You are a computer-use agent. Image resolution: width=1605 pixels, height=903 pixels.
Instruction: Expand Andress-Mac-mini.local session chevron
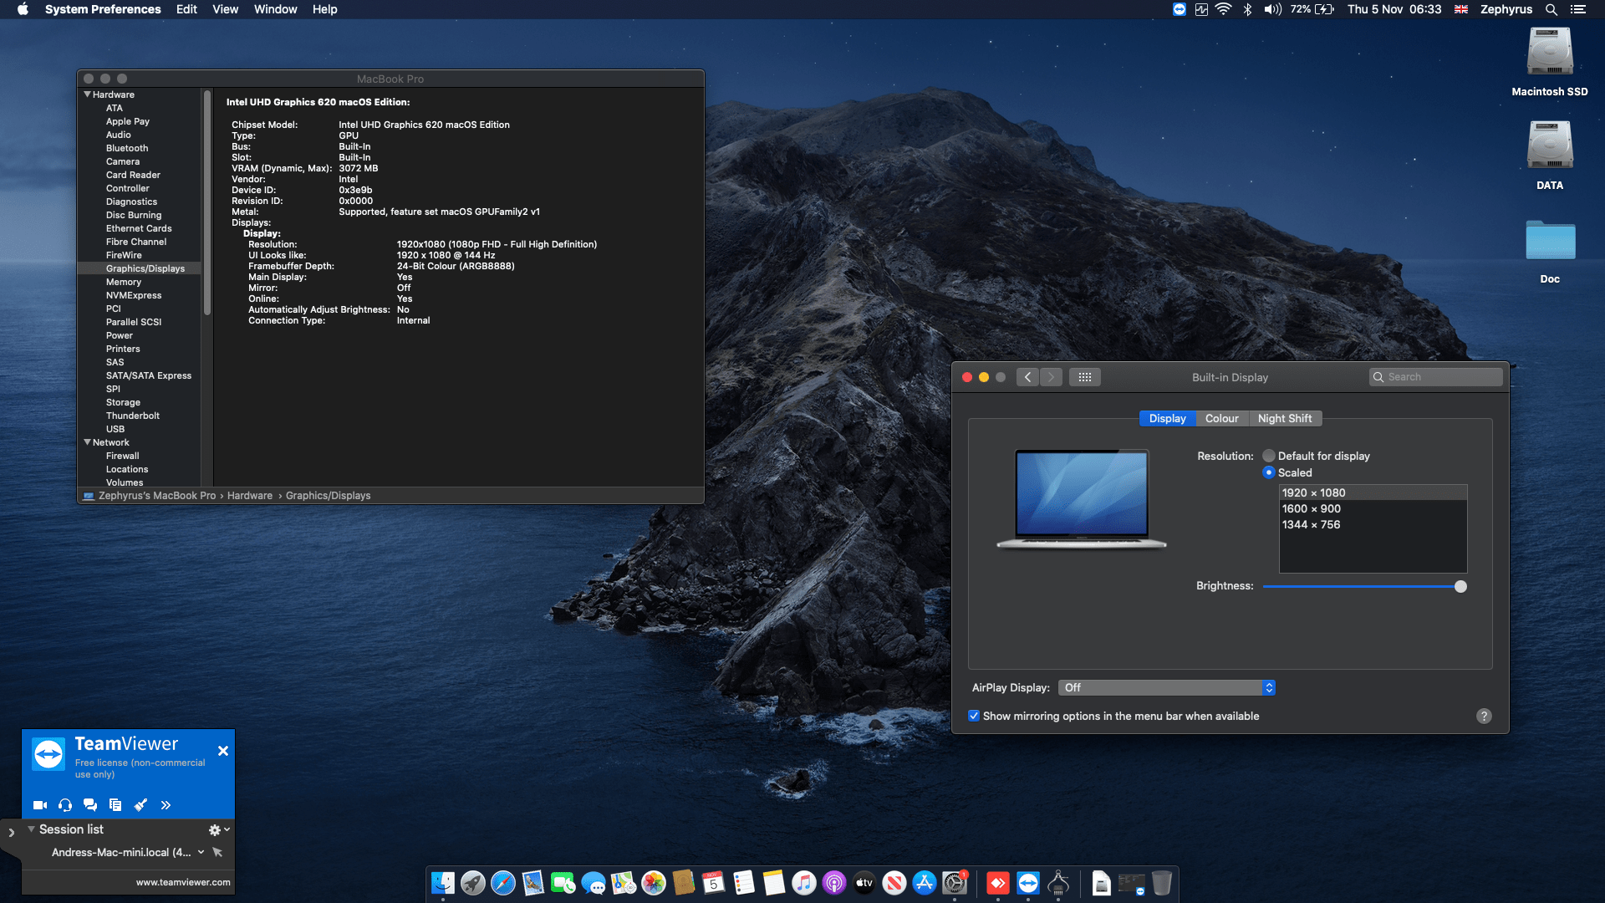point(201,852)
